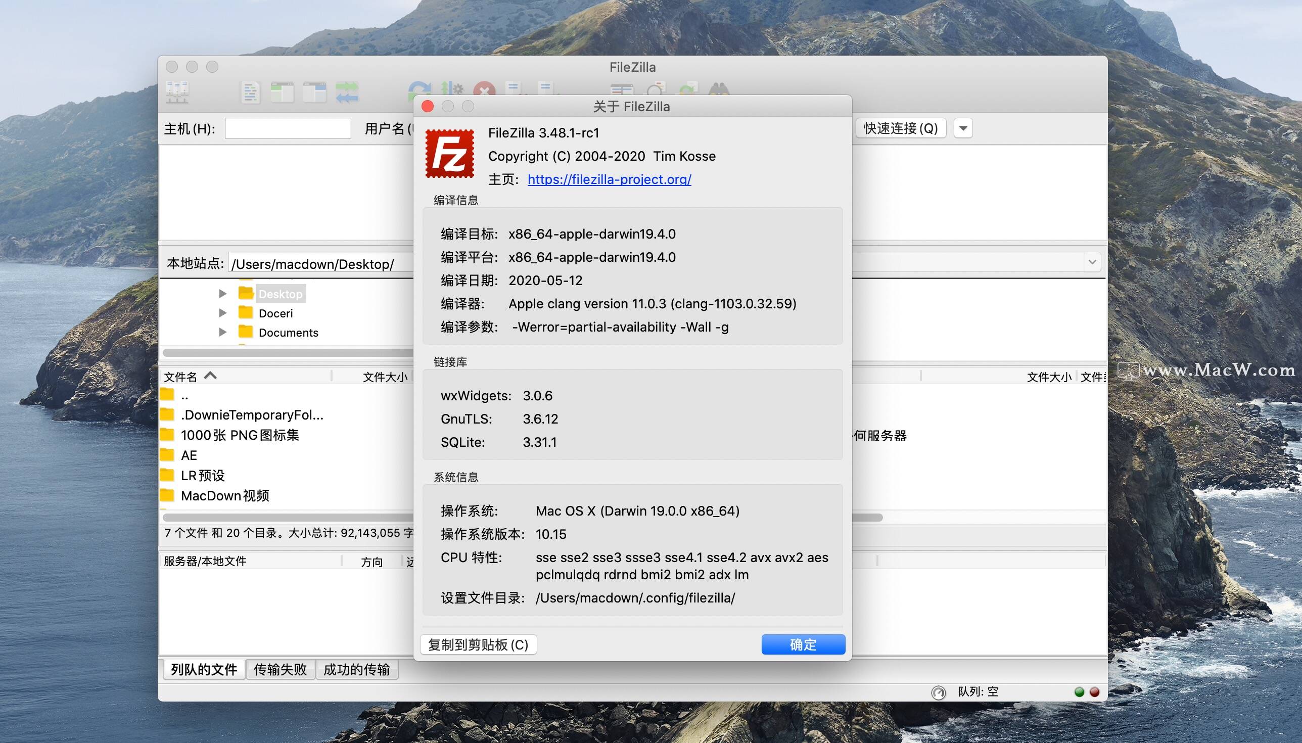Click the green activity indicator light
Viewport: 1302px width, 743px height.
pos(1079,692)
